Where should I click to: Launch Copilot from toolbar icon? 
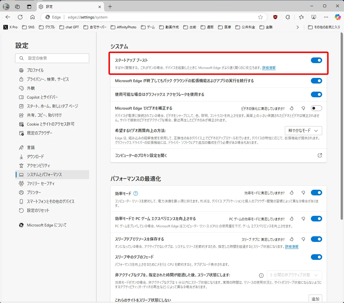pos(338,17)
